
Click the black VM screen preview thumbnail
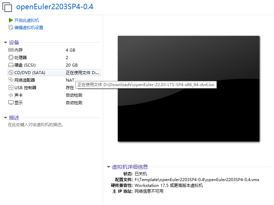(x=189, y=89)
